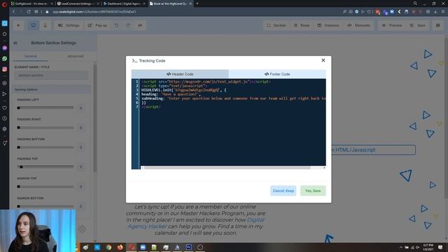Viewport: 448px width, 252px height.
Task: Select the mobile view icon
Action: click(x=45, y=25)
